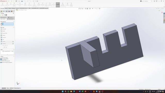The image size is (165, 93).
Task: Click the first Mate Alignment button
Action: pyautogui.click(x=4, y=47)
